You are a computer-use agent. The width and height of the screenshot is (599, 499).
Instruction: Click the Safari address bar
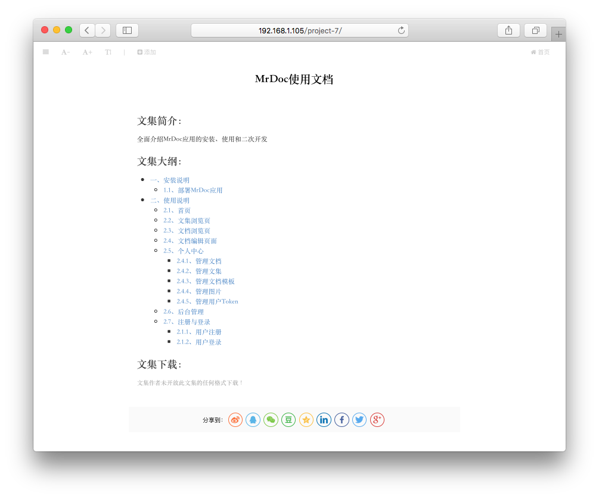(299, 30)
